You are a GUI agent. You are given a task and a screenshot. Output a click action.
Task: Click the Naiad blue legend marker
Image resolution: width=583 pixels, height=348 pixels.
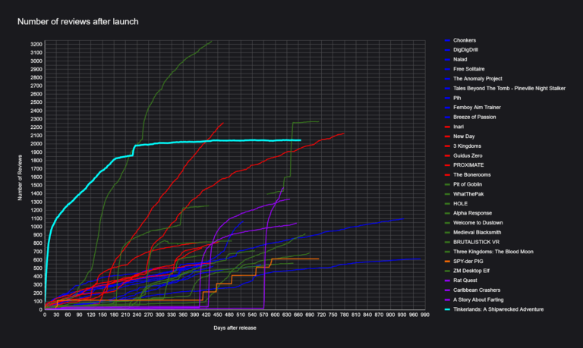446,59
